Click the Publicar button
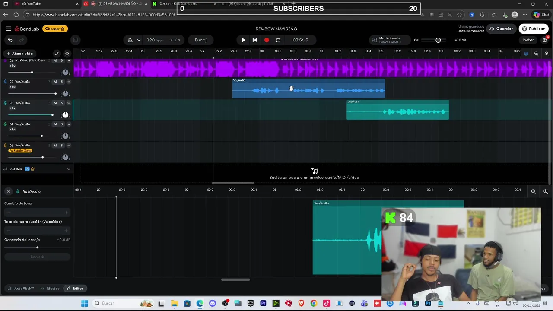Viewport: 553px width, 311px height. click(x=534, y=29)
